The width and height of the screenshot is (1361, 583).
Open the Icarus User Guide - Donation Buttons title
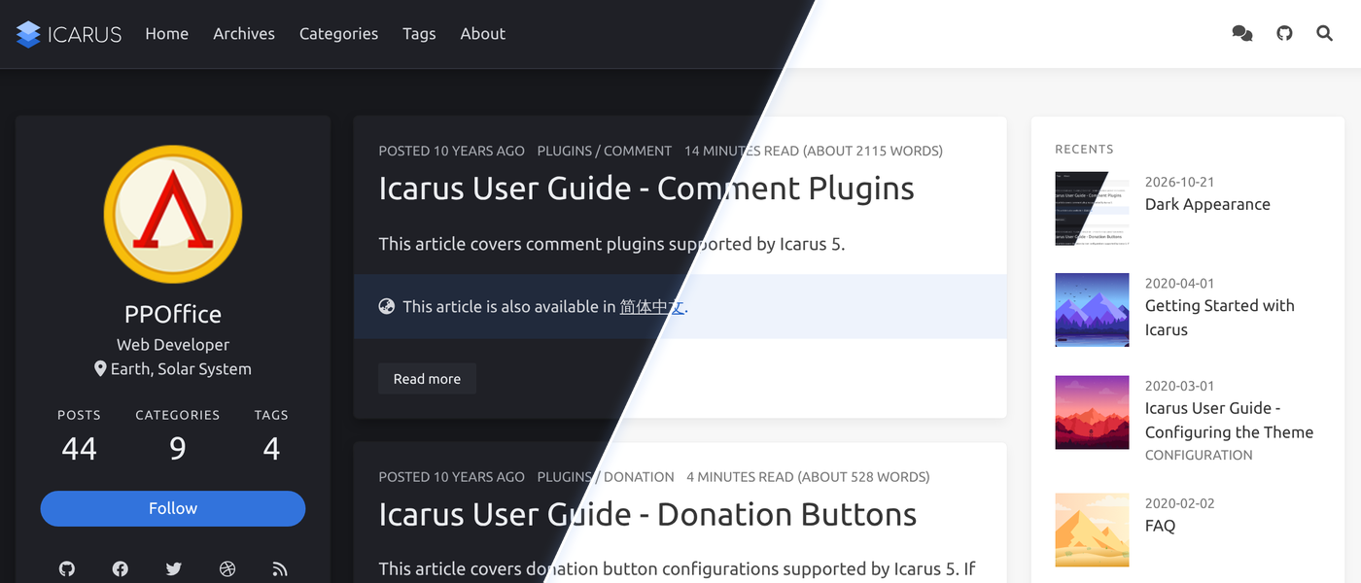[x=647, y=515]
